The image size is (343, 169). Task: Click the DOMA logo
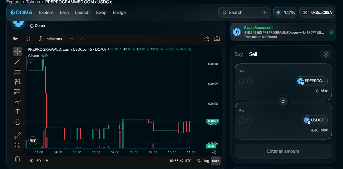tap(21, 13)
